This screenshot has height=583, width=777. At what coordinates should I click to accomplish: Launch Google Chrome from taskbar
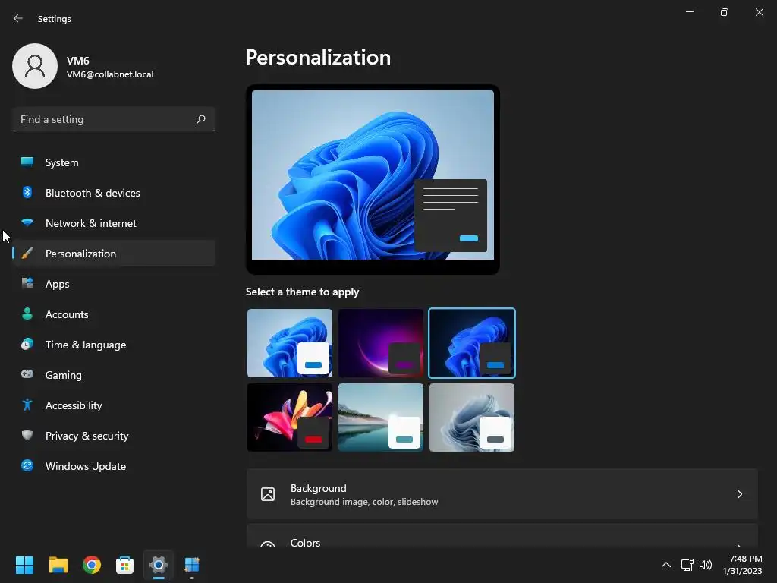click(92, 565)
